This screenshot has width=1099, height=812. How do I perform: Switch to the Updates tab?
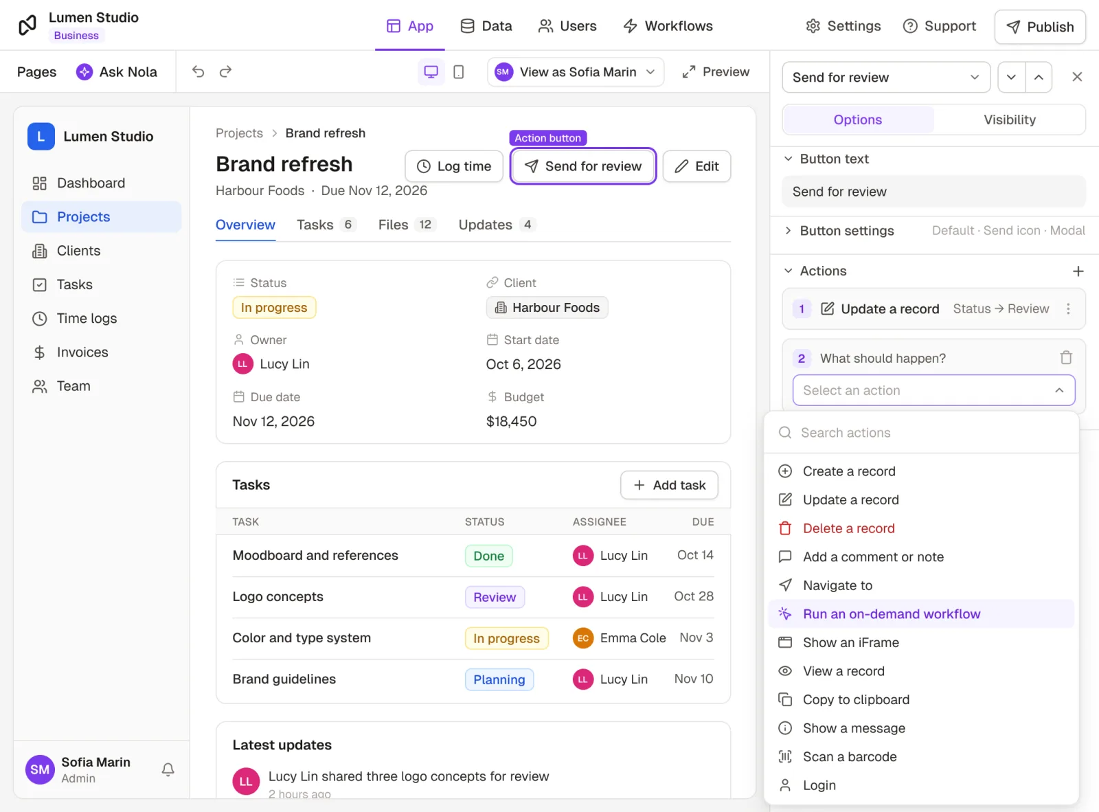497,225
